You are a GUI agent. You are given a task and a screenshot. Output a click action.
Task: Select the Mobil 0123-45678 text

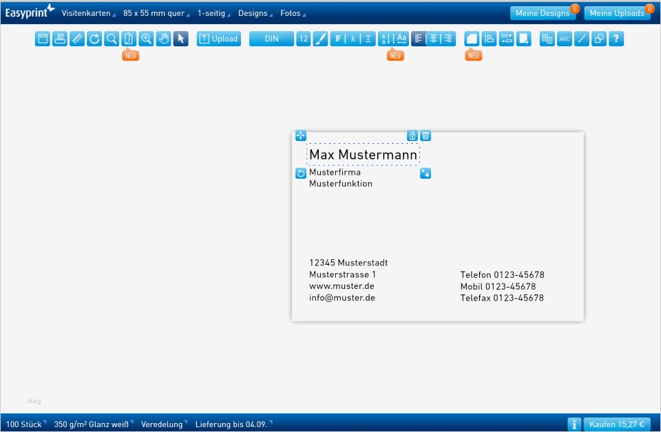(x=498, y=287)
